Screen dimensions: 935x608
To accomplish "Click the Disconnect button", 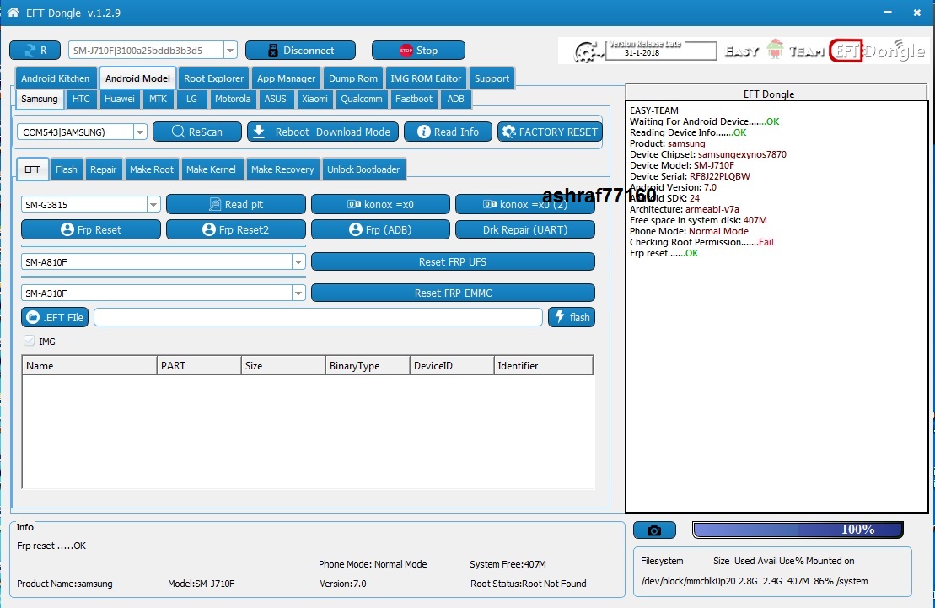I will [300, 51].
